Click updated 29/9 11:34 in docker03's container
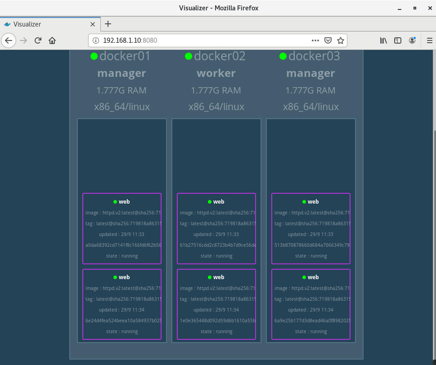This screenshot has height=365, width=436. [x=310, y=310]
